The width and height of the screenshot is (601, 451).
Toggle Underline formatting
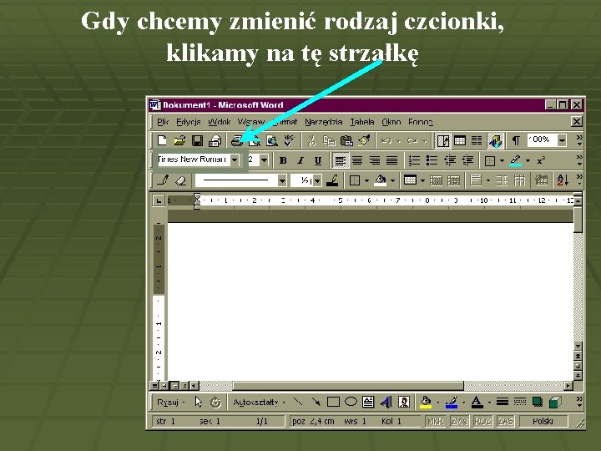point(318,160)
